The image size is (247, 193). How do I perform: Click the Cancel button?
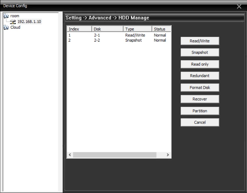point(200,122)
